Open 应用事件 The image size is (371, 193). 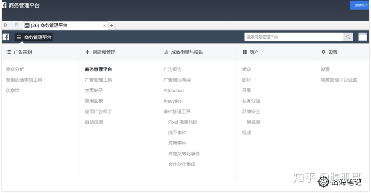pos(177,143)
